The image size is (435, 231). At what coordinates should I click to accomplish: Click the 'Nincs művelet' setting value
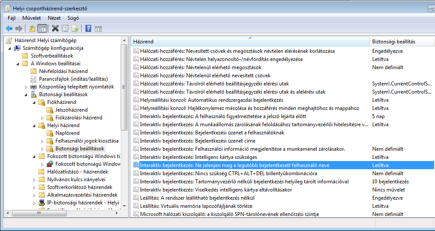tap(389, 190)
